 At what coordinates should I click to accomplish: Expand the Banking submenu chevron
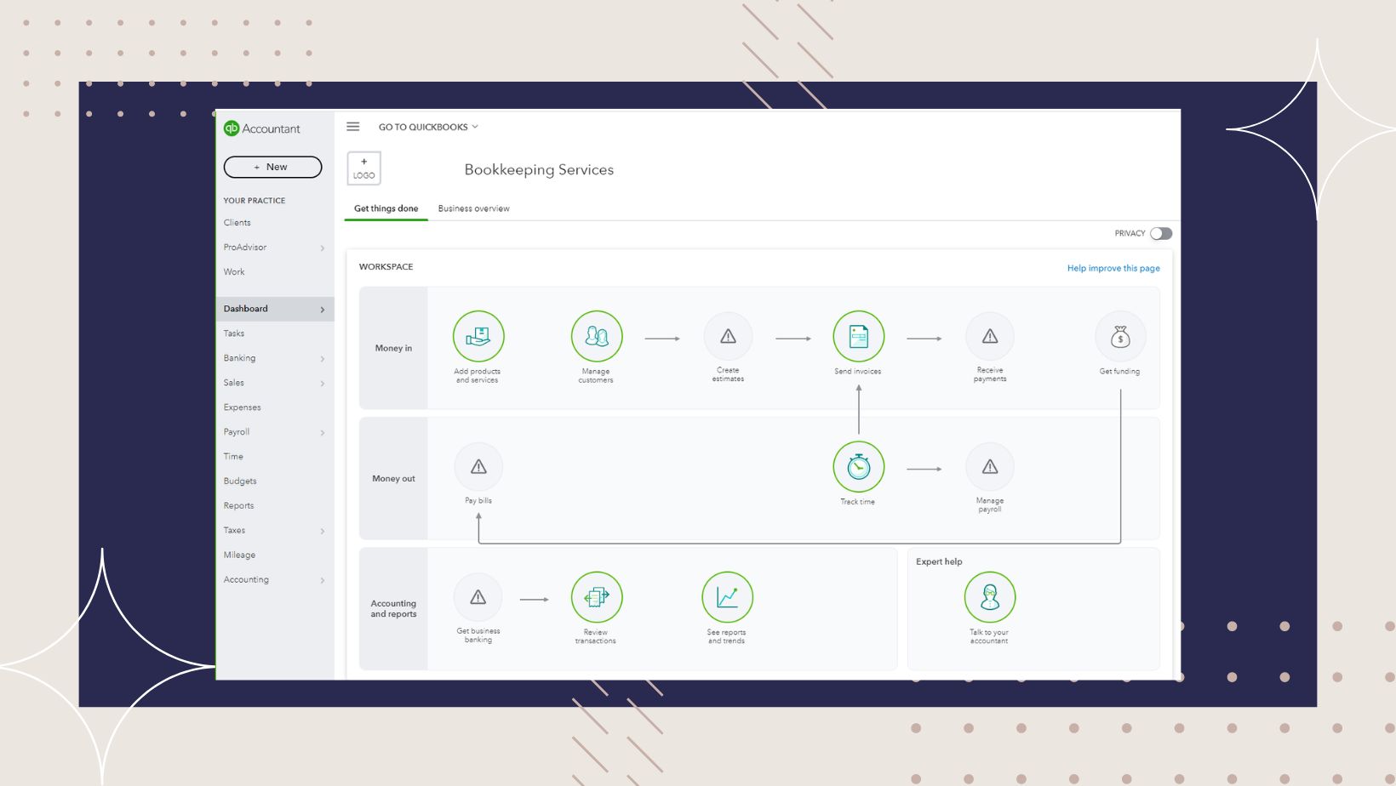point(323,359)
